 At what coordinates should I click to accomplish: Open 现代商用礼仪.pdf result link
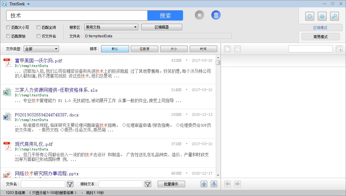pos(34,144)
